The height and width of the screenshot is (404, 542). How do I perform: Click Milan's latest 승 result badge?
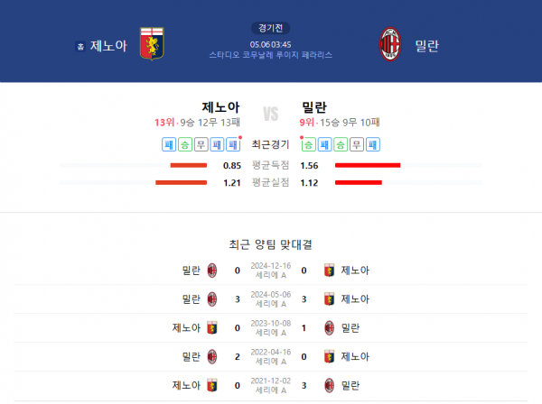pyautogui.click(x=308, y=144)
